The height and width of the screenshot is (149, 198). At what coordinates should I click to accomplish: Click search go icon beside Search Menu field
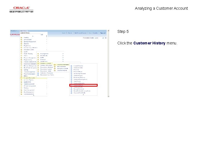[x=42, y=34]
